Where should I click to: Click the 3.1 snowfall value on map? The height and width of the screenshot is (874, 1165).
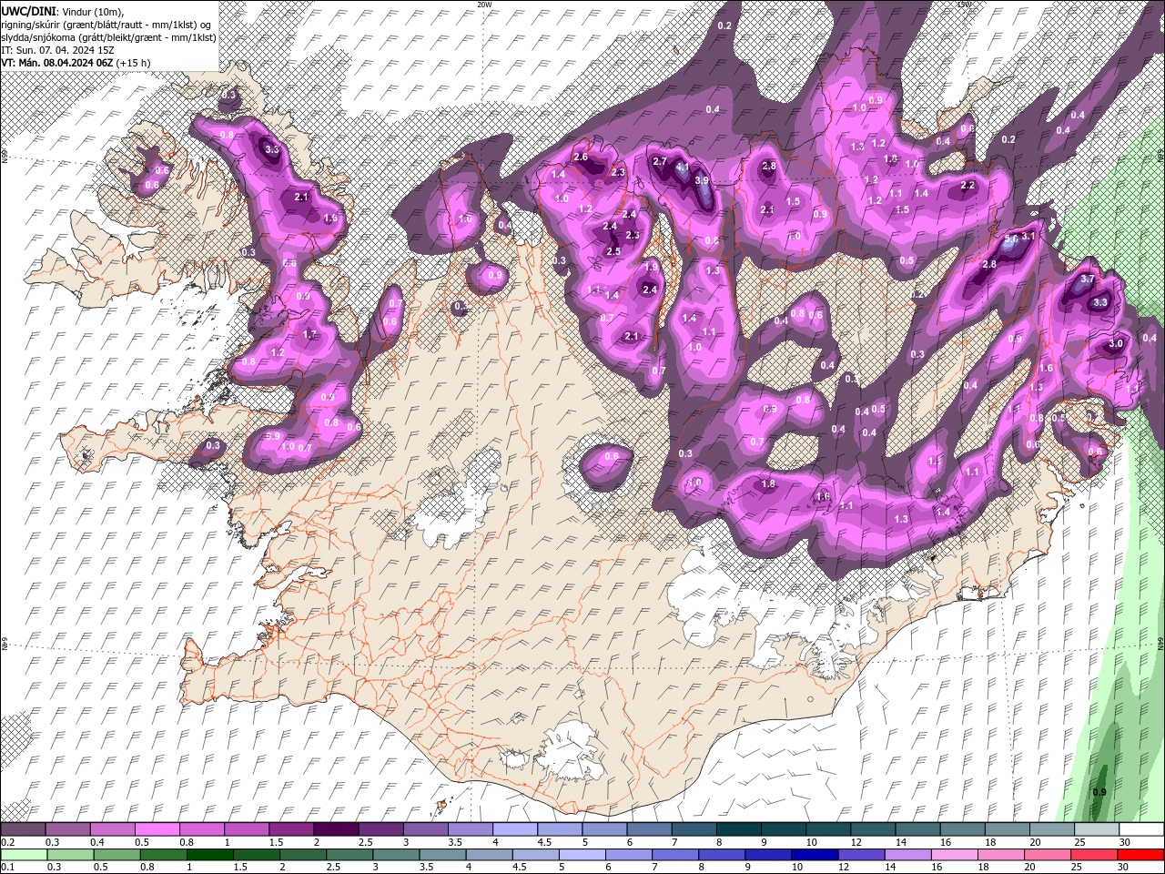click(x=1028, y=237)
